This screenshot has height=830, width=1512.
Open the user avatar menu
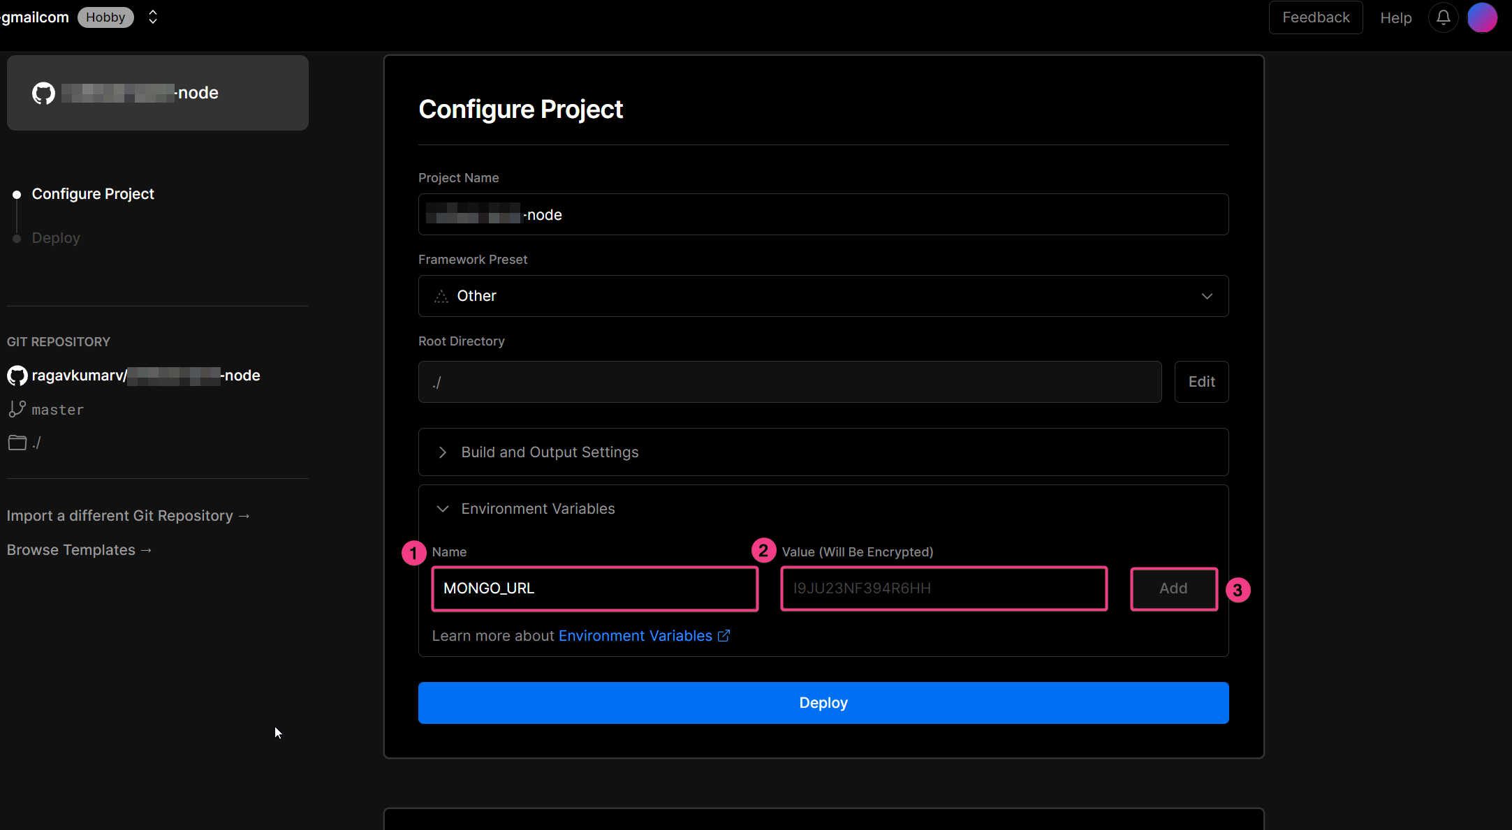(1482, 17)
